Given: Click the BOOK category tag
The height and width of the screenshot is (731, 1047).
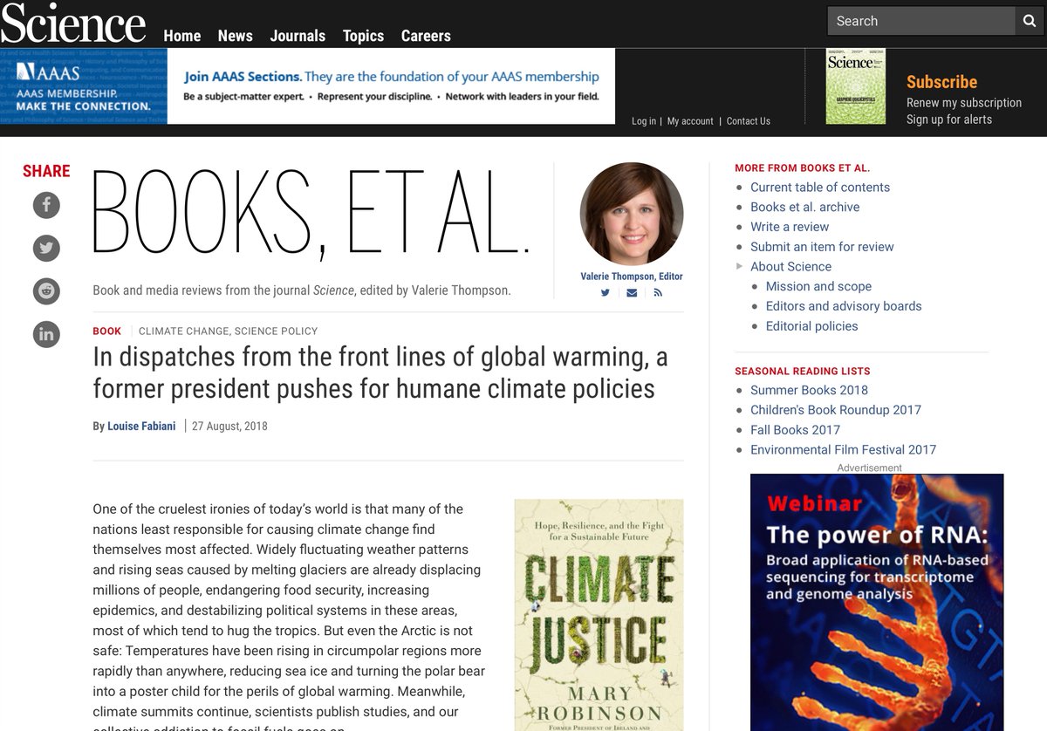Looking at the screenshot, I should click(x=106, y=331).
